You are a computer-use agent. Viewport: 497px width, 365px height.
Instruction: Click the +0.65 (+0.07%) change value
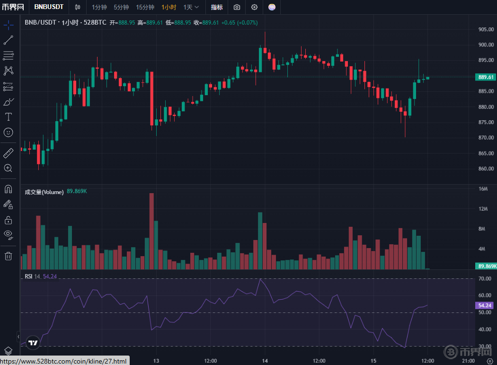(240, 23)
